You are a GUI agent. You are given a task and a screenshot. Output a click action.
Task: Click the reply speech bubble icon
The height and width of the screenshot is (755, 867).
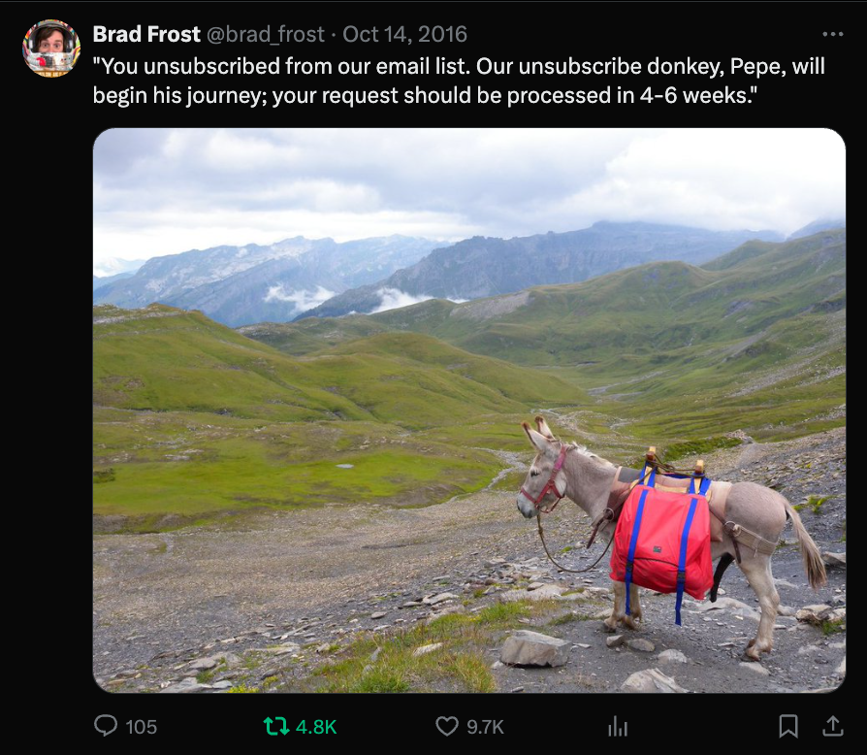point(106,726)
